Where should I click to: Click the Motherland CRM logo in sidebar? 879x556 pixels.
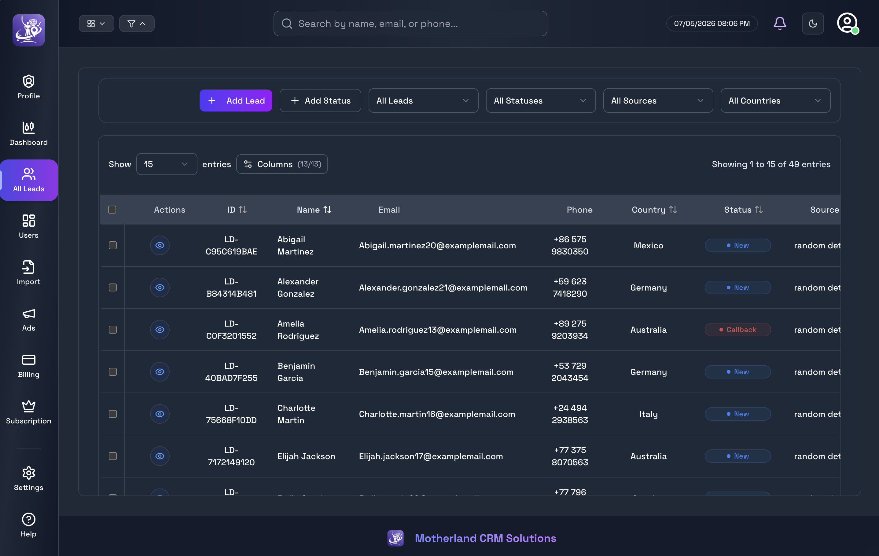(x=28, y=30)
